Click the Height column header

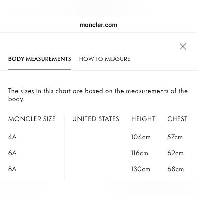pos(143,119)
